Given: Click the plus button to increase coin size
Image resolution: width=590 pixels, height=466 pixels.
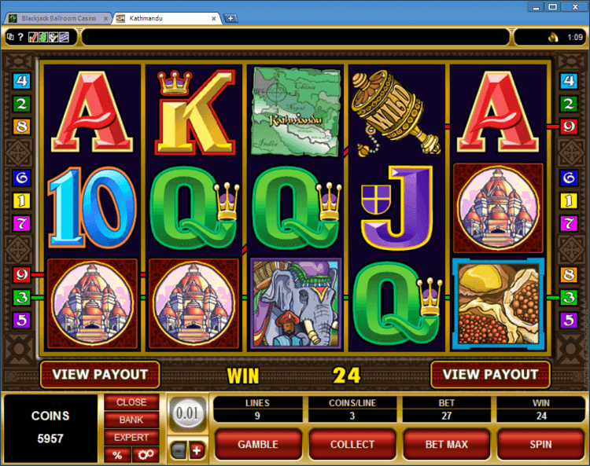Looking at the screenshot, I should pos(197,450).
